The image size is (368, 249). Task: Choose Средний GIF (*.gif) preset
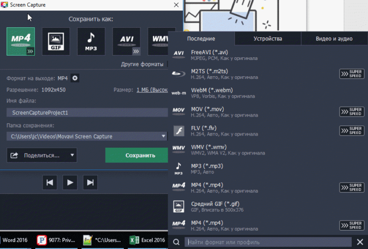coord(268,206)
